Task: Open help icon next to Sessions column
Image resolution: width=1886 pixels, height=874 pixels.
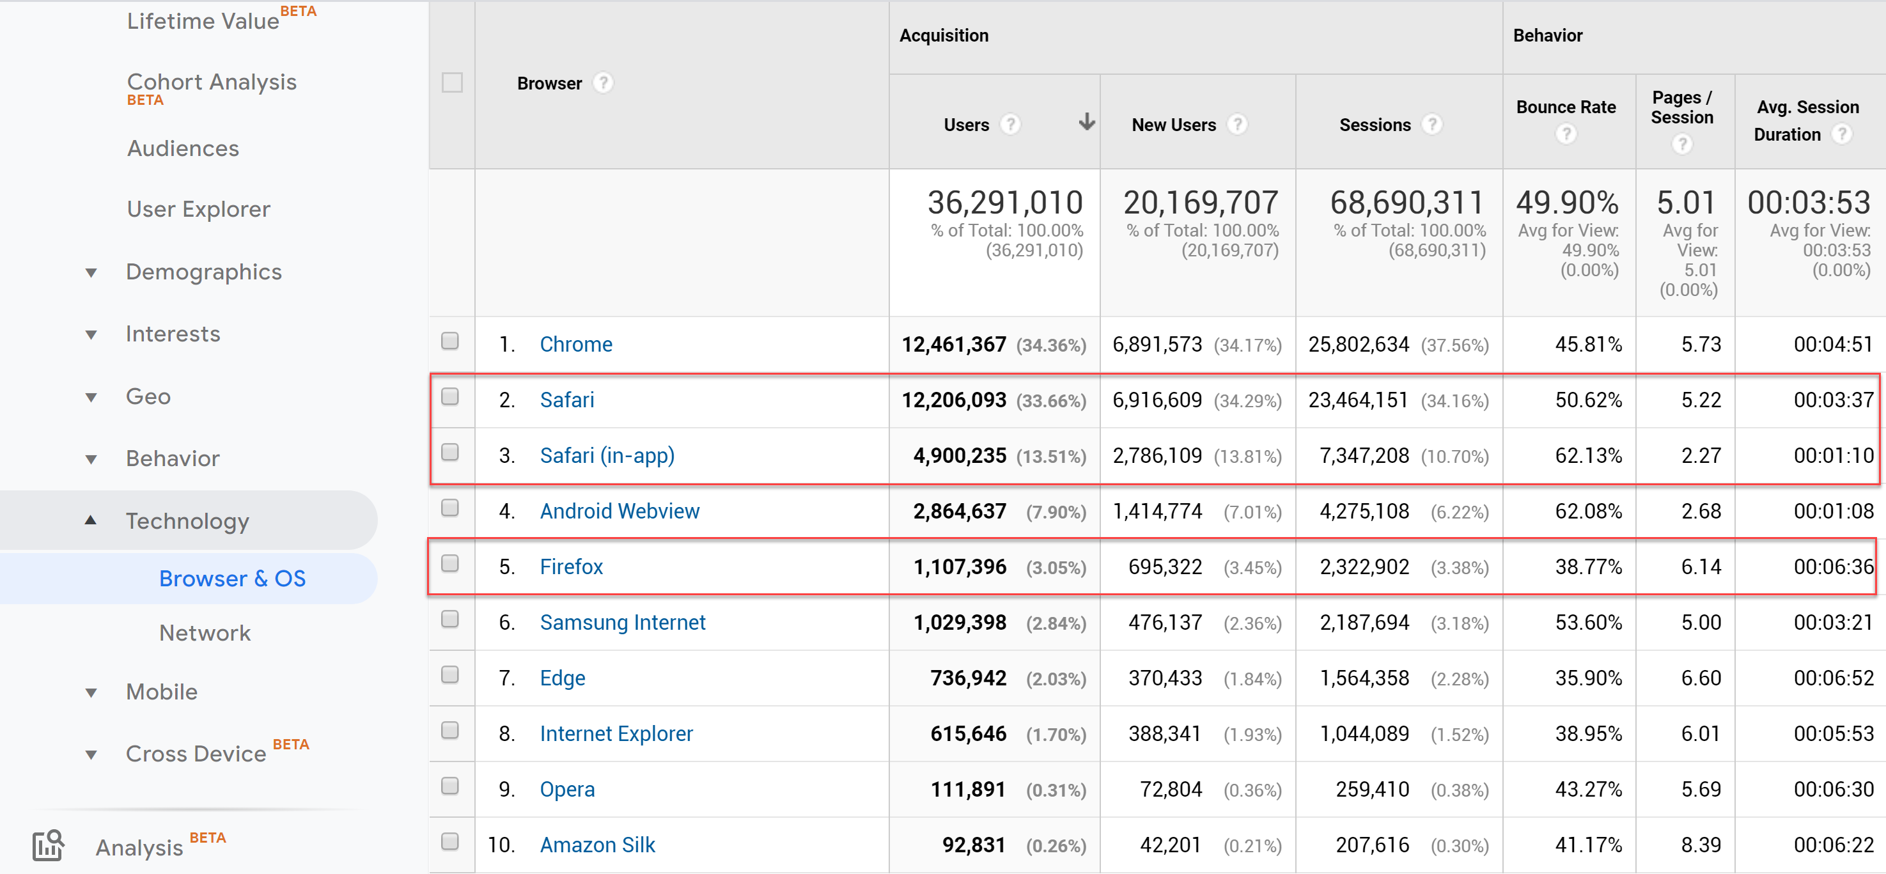Action: [1431, 125]
